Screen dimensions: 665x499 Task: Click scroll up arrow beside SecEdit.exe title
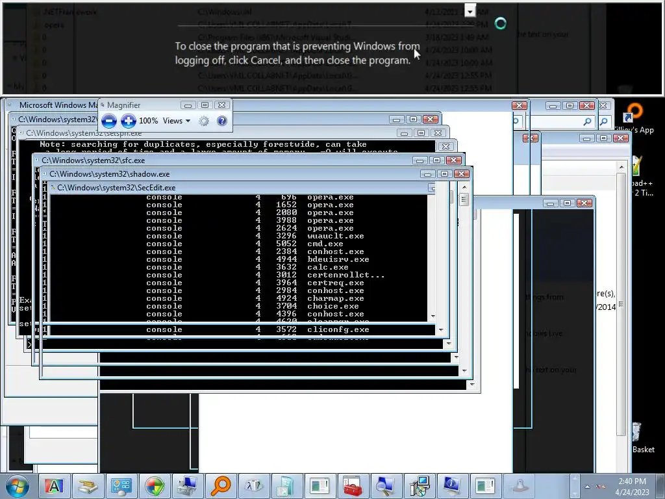pos(464,187)
